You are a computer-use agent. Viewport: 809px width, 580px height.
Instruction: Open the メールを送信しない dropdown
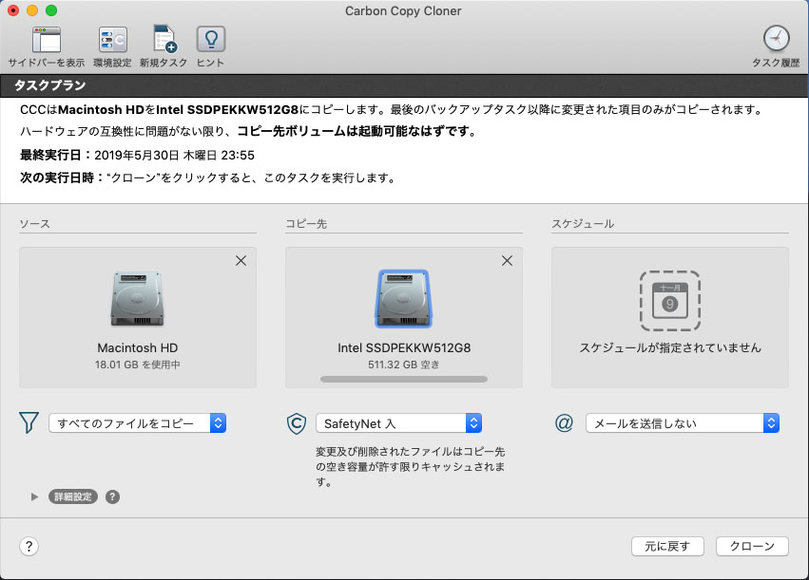[683, 423]
